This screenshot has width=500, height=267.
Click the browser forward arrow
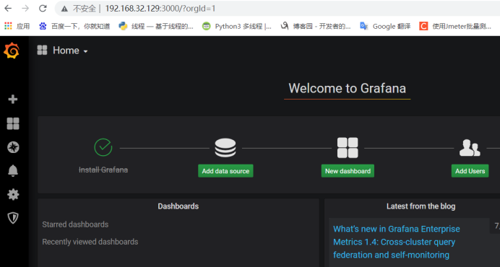pos(25,8)
